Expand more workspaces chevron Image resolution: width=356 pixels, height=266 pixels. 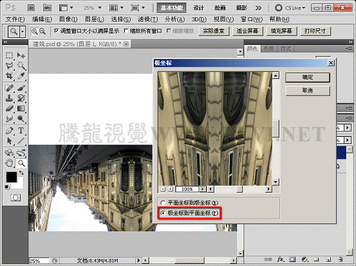click(258, 8)
